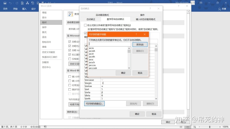230x129 pixels.
Task: Click 中文(中国) language in status bar
Action: tap(35, 127)
